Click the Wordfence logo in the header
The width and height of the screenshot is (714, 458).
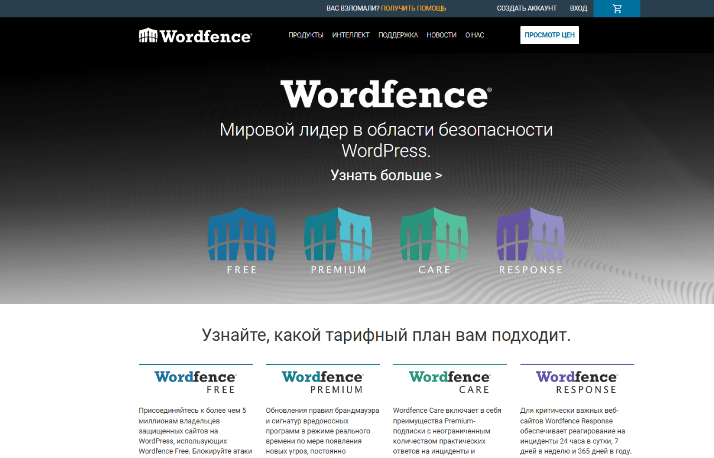coord(195,36)
